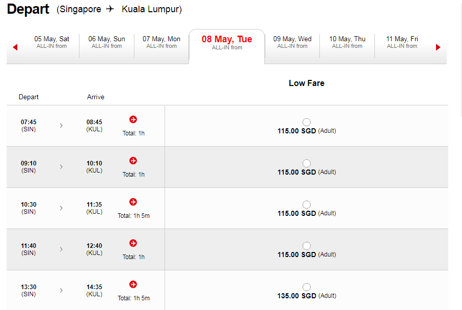The image size is (462, 310).
Task: Click red airline icon on 11:40 flight row
Action: [133, 243]
